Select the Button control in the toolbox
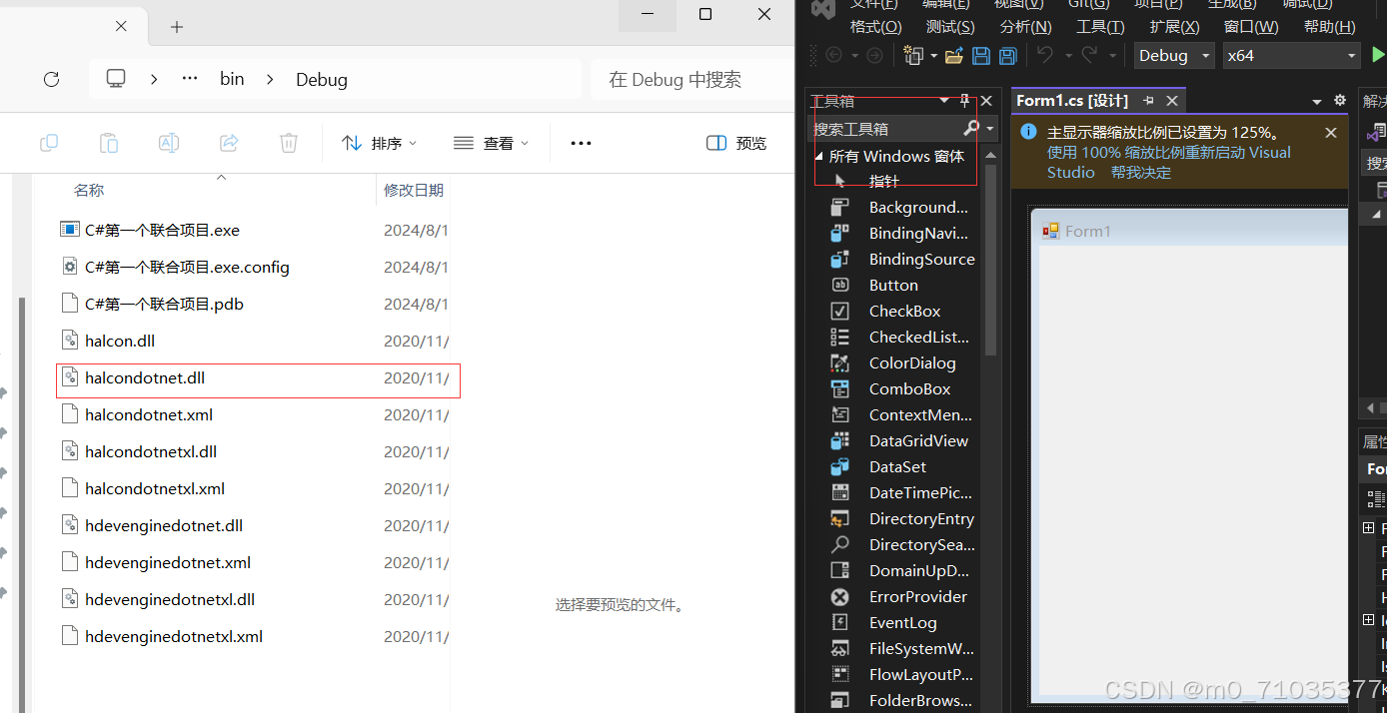 click(x=893, y=285)
